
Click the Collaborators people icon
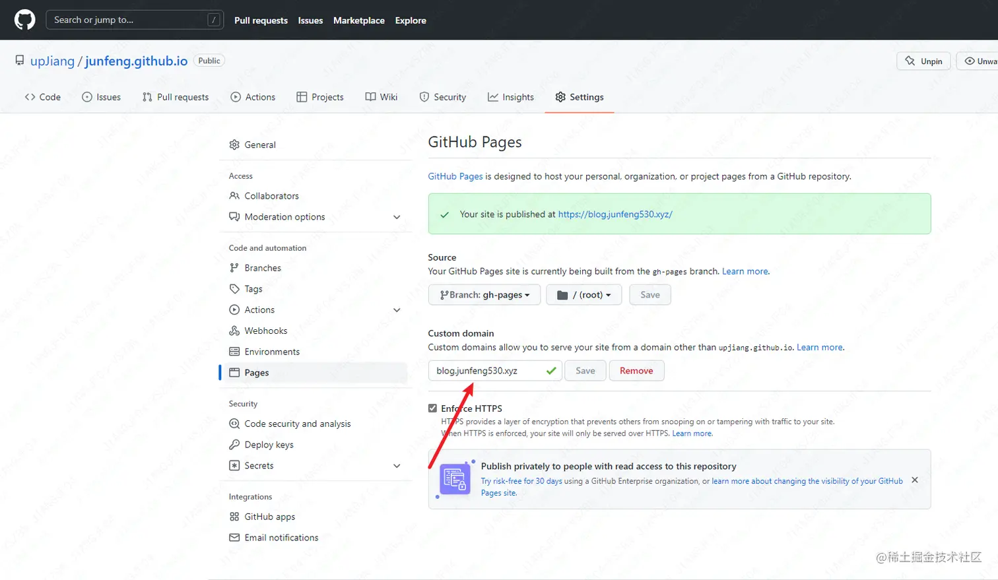[234, 196]
